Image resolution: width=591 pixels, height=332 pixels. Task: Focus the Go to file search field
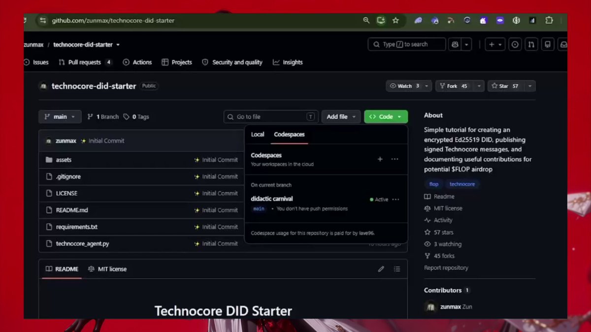click(x=271, y=117)
